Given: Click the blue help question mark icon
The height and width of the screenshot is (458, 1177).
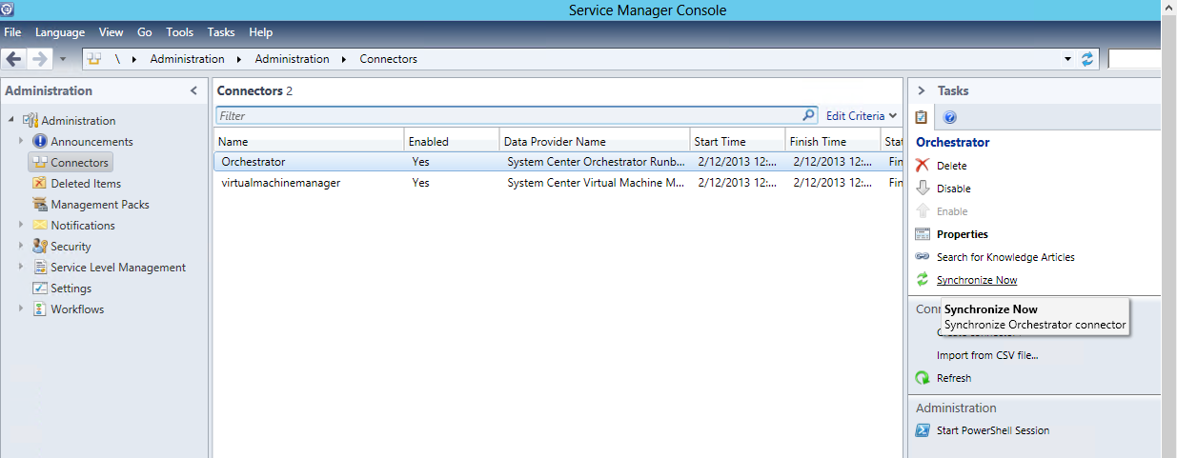Looking at the screenshot, I should click(949, 117).
